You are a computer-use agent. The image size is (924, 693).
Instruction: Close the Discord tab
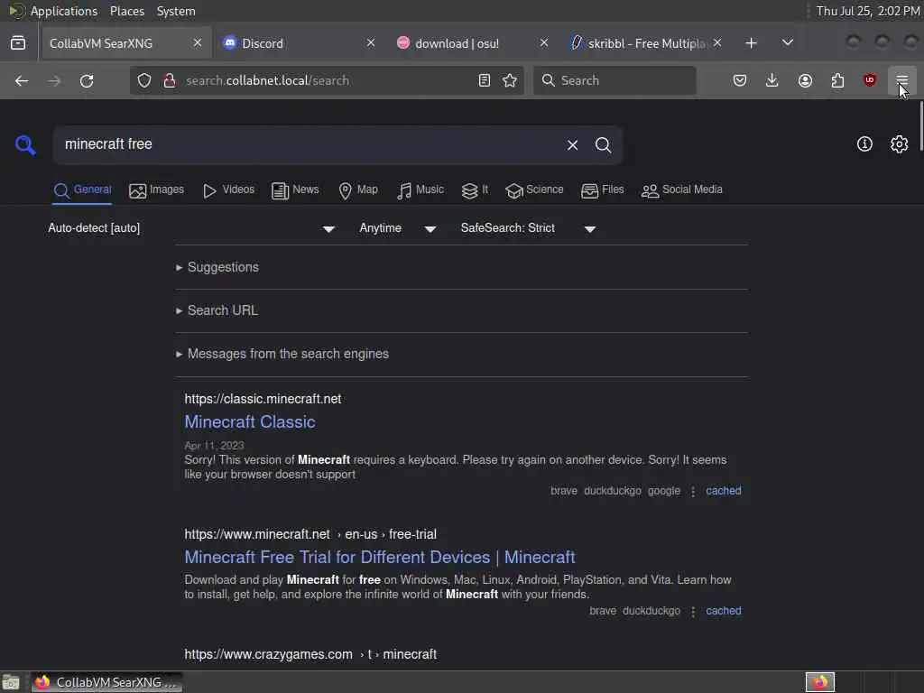(371, 43)
